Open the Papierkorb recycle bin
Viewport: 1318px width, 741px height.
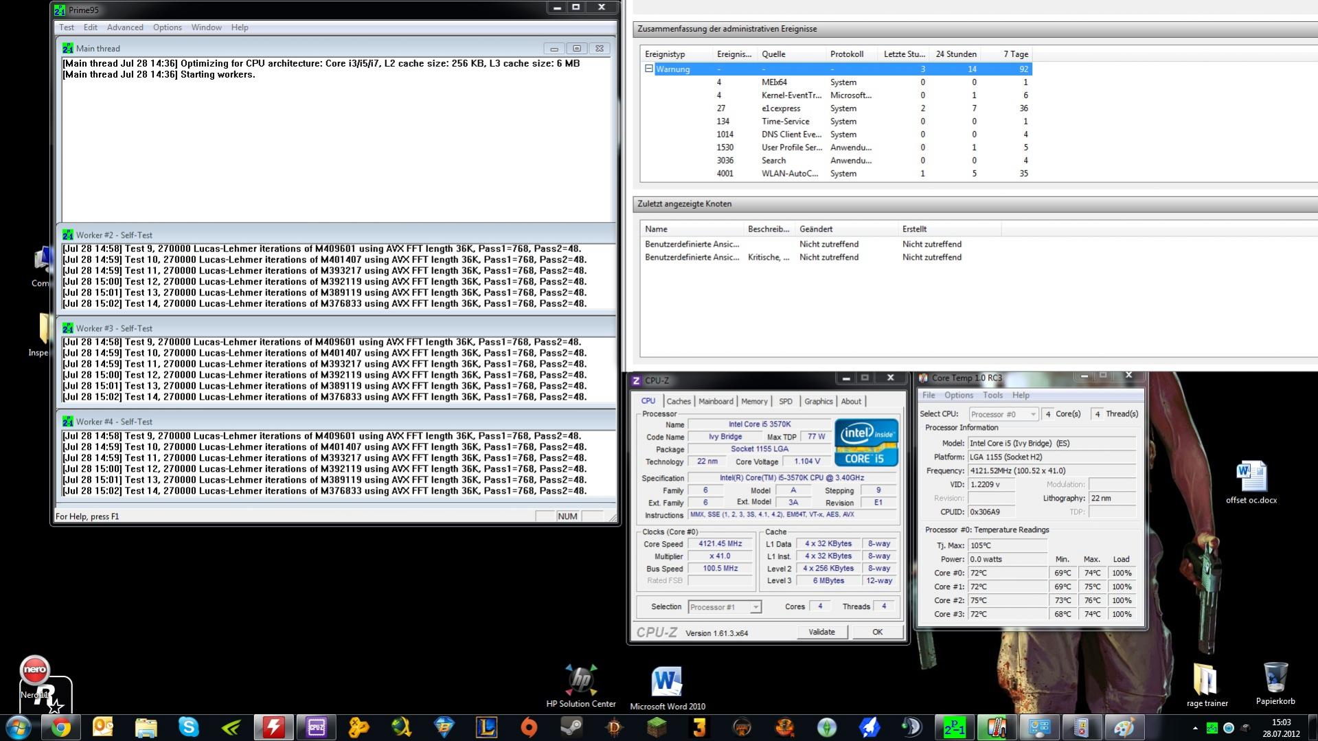(x=1275, y=683)
